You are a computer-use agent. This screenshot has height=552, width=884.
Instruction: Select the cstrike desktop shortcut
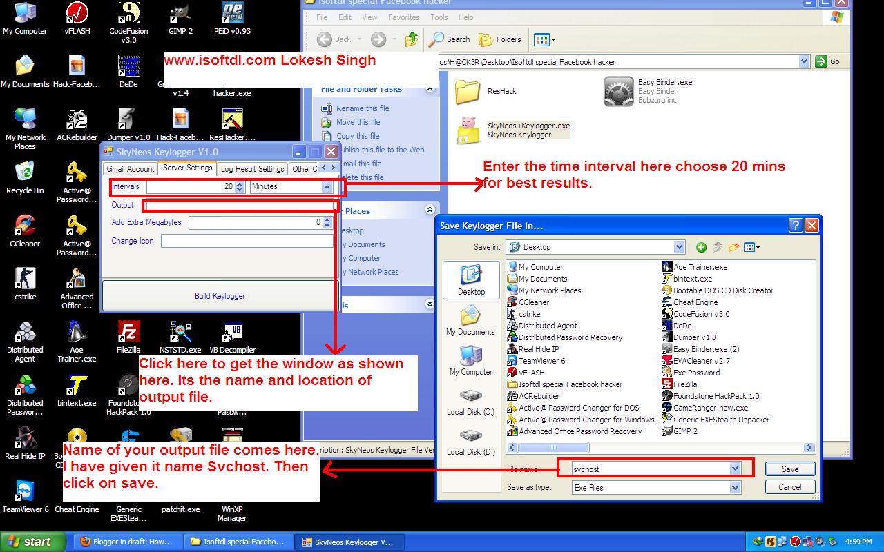pyautogui.click(x=25, y=284)
